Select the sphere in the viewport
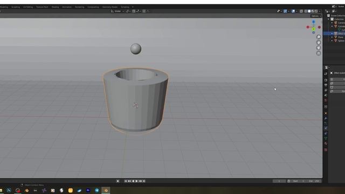Screen dimensions: 345x194 [136, 49]
